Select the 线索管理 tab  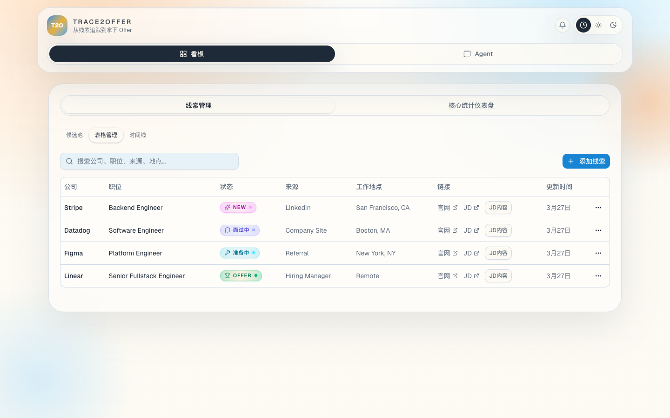click(x=199, y=105)
